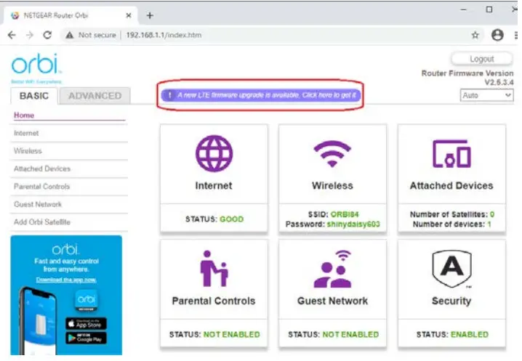This screenshot has width=522, height=361.
Task: Open the Wireless Wi-Fi signal icon
Action: (x=332, y=153)
